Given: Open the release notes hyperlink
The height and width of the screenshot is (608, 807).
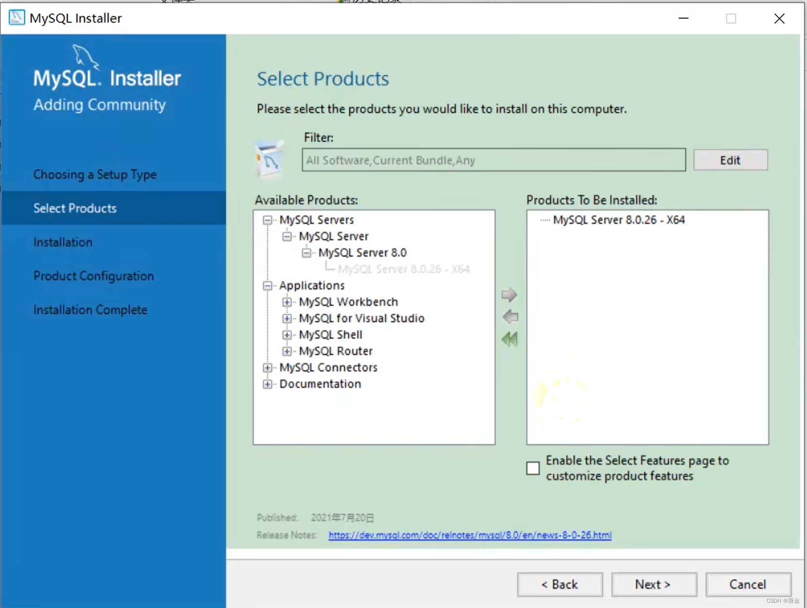Looking at the screenshot, I should [x=469, y=535].
